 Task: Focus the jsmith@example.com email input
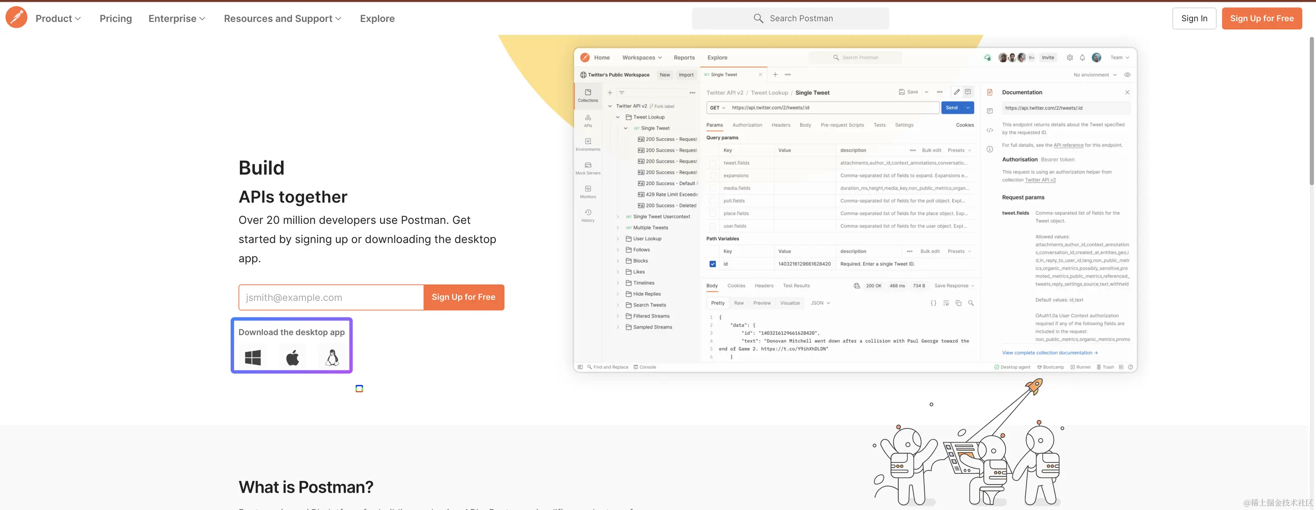tap(331, 297)
